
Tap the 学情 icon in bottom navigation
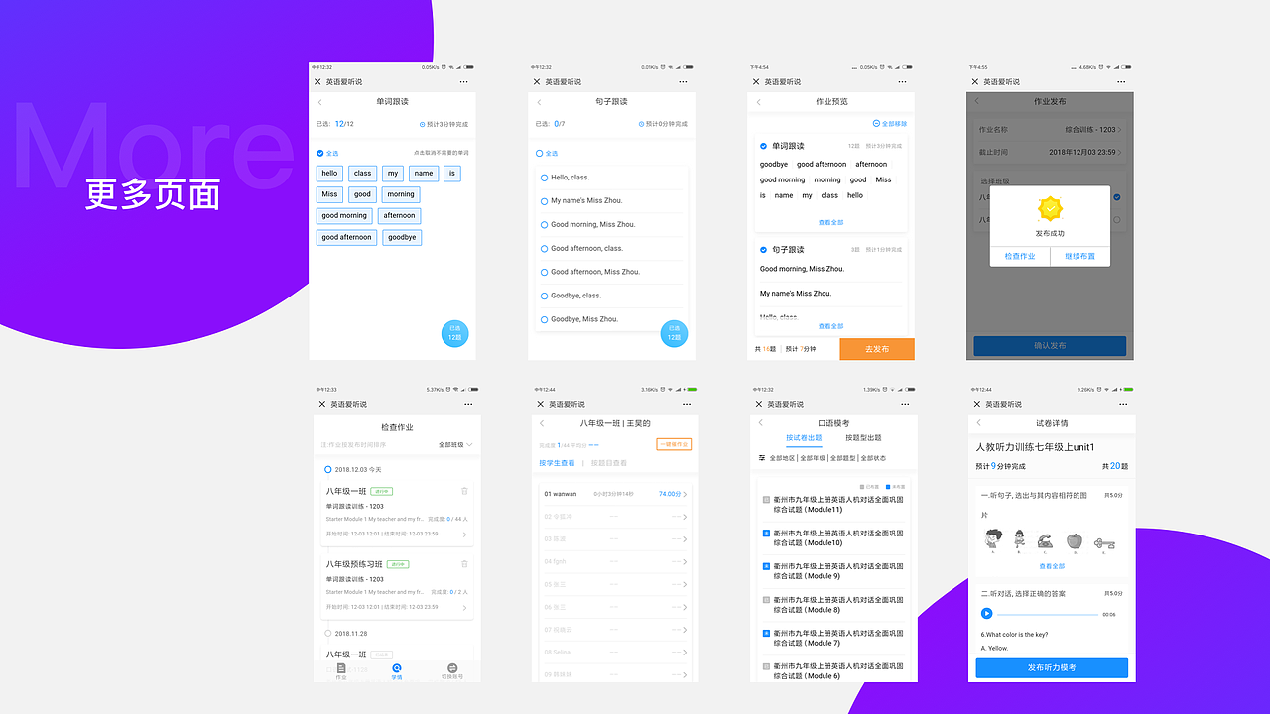[x=397, y=670]
